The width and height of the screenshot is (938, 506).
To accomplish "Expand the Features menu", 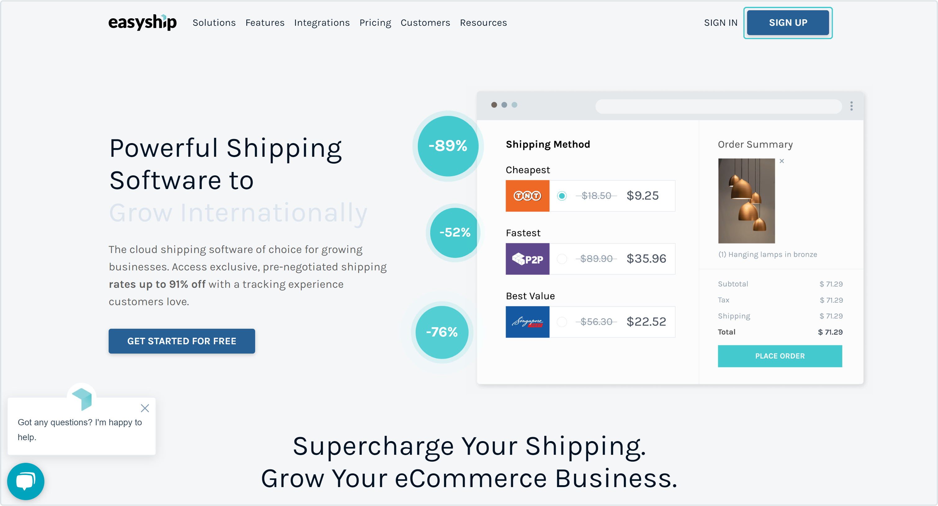I will (265, 23).
